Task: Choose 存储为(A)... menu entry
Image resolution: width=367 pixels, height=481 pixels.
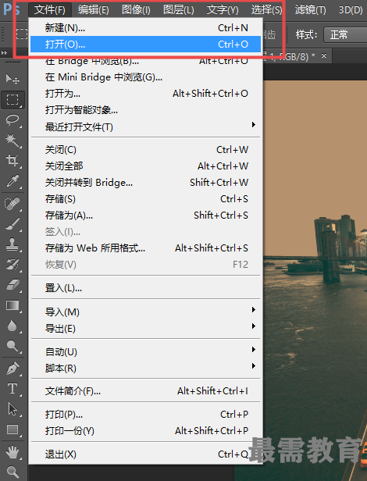Action: click(144, 216)
